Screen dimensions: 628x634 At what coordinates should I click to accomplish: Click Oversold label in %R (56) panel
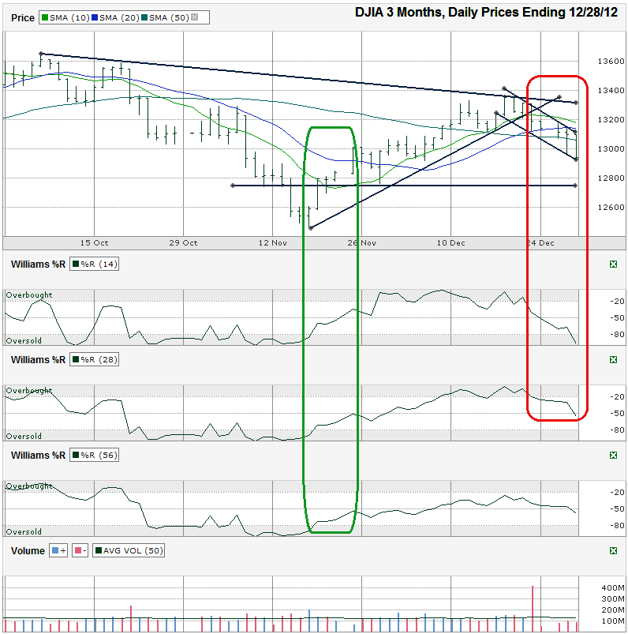[24, 532]
